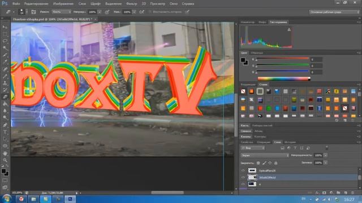Toggle lock position icon in Layers panel

pyautogui.click(x=270, y=163)
